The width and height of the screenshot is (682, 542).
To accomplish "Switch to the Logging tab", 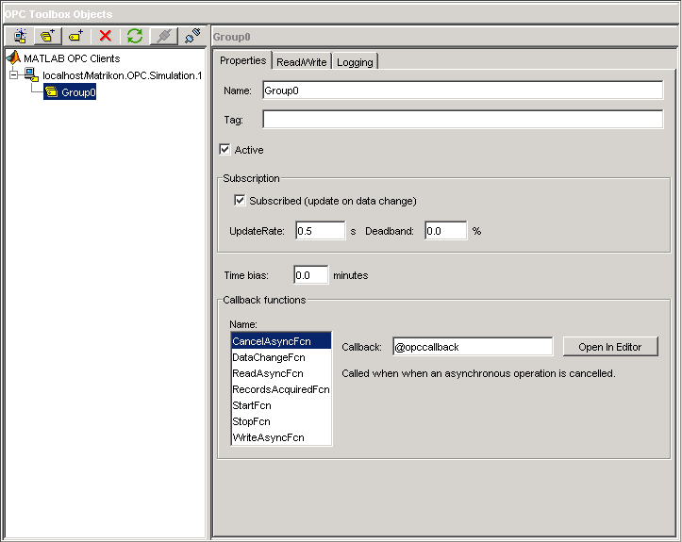I will [355, 62].
